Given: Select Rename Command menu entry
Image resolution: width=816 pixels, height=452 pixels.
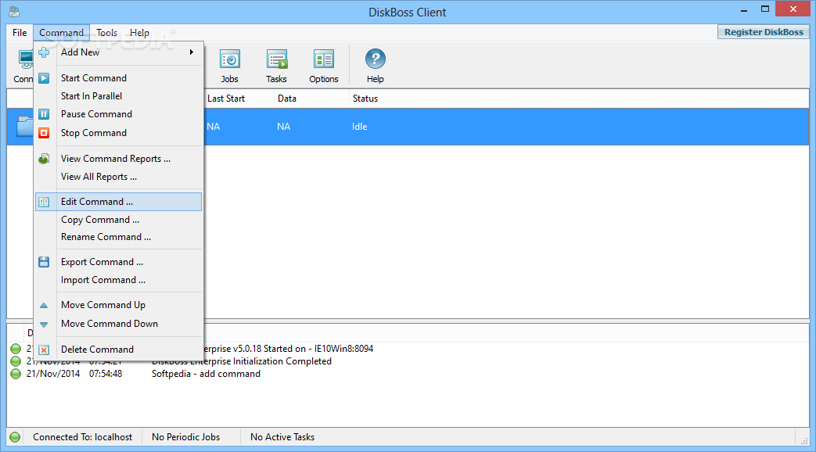Looking at the screenshot, I should tap(119, 237).
